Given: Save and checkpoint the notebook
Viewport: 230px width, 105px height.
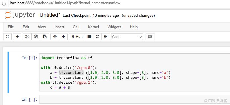Looking at the screenshot, I should (x=7, y=37).
